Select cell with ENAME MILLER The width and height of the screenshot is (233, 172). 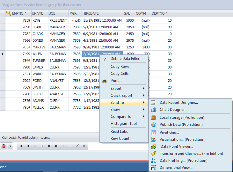point(40,107)
